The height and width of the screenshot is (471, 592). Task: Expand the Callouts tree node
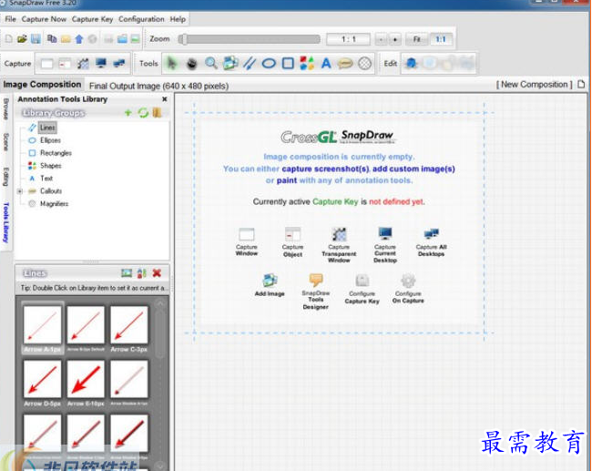pyautogui.click(x=20, y=191)
